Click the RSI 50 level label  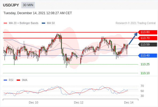[x=142, y=91]
